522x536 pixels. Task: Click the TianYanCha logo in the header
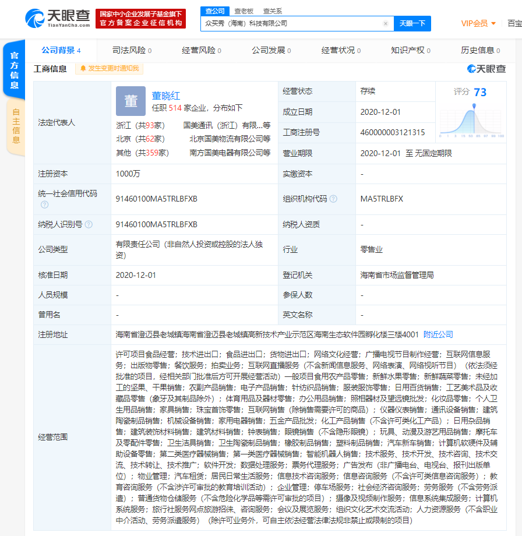tap(58, 18)
